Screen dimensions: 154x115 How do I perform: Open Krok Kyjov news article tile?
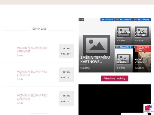142,59
